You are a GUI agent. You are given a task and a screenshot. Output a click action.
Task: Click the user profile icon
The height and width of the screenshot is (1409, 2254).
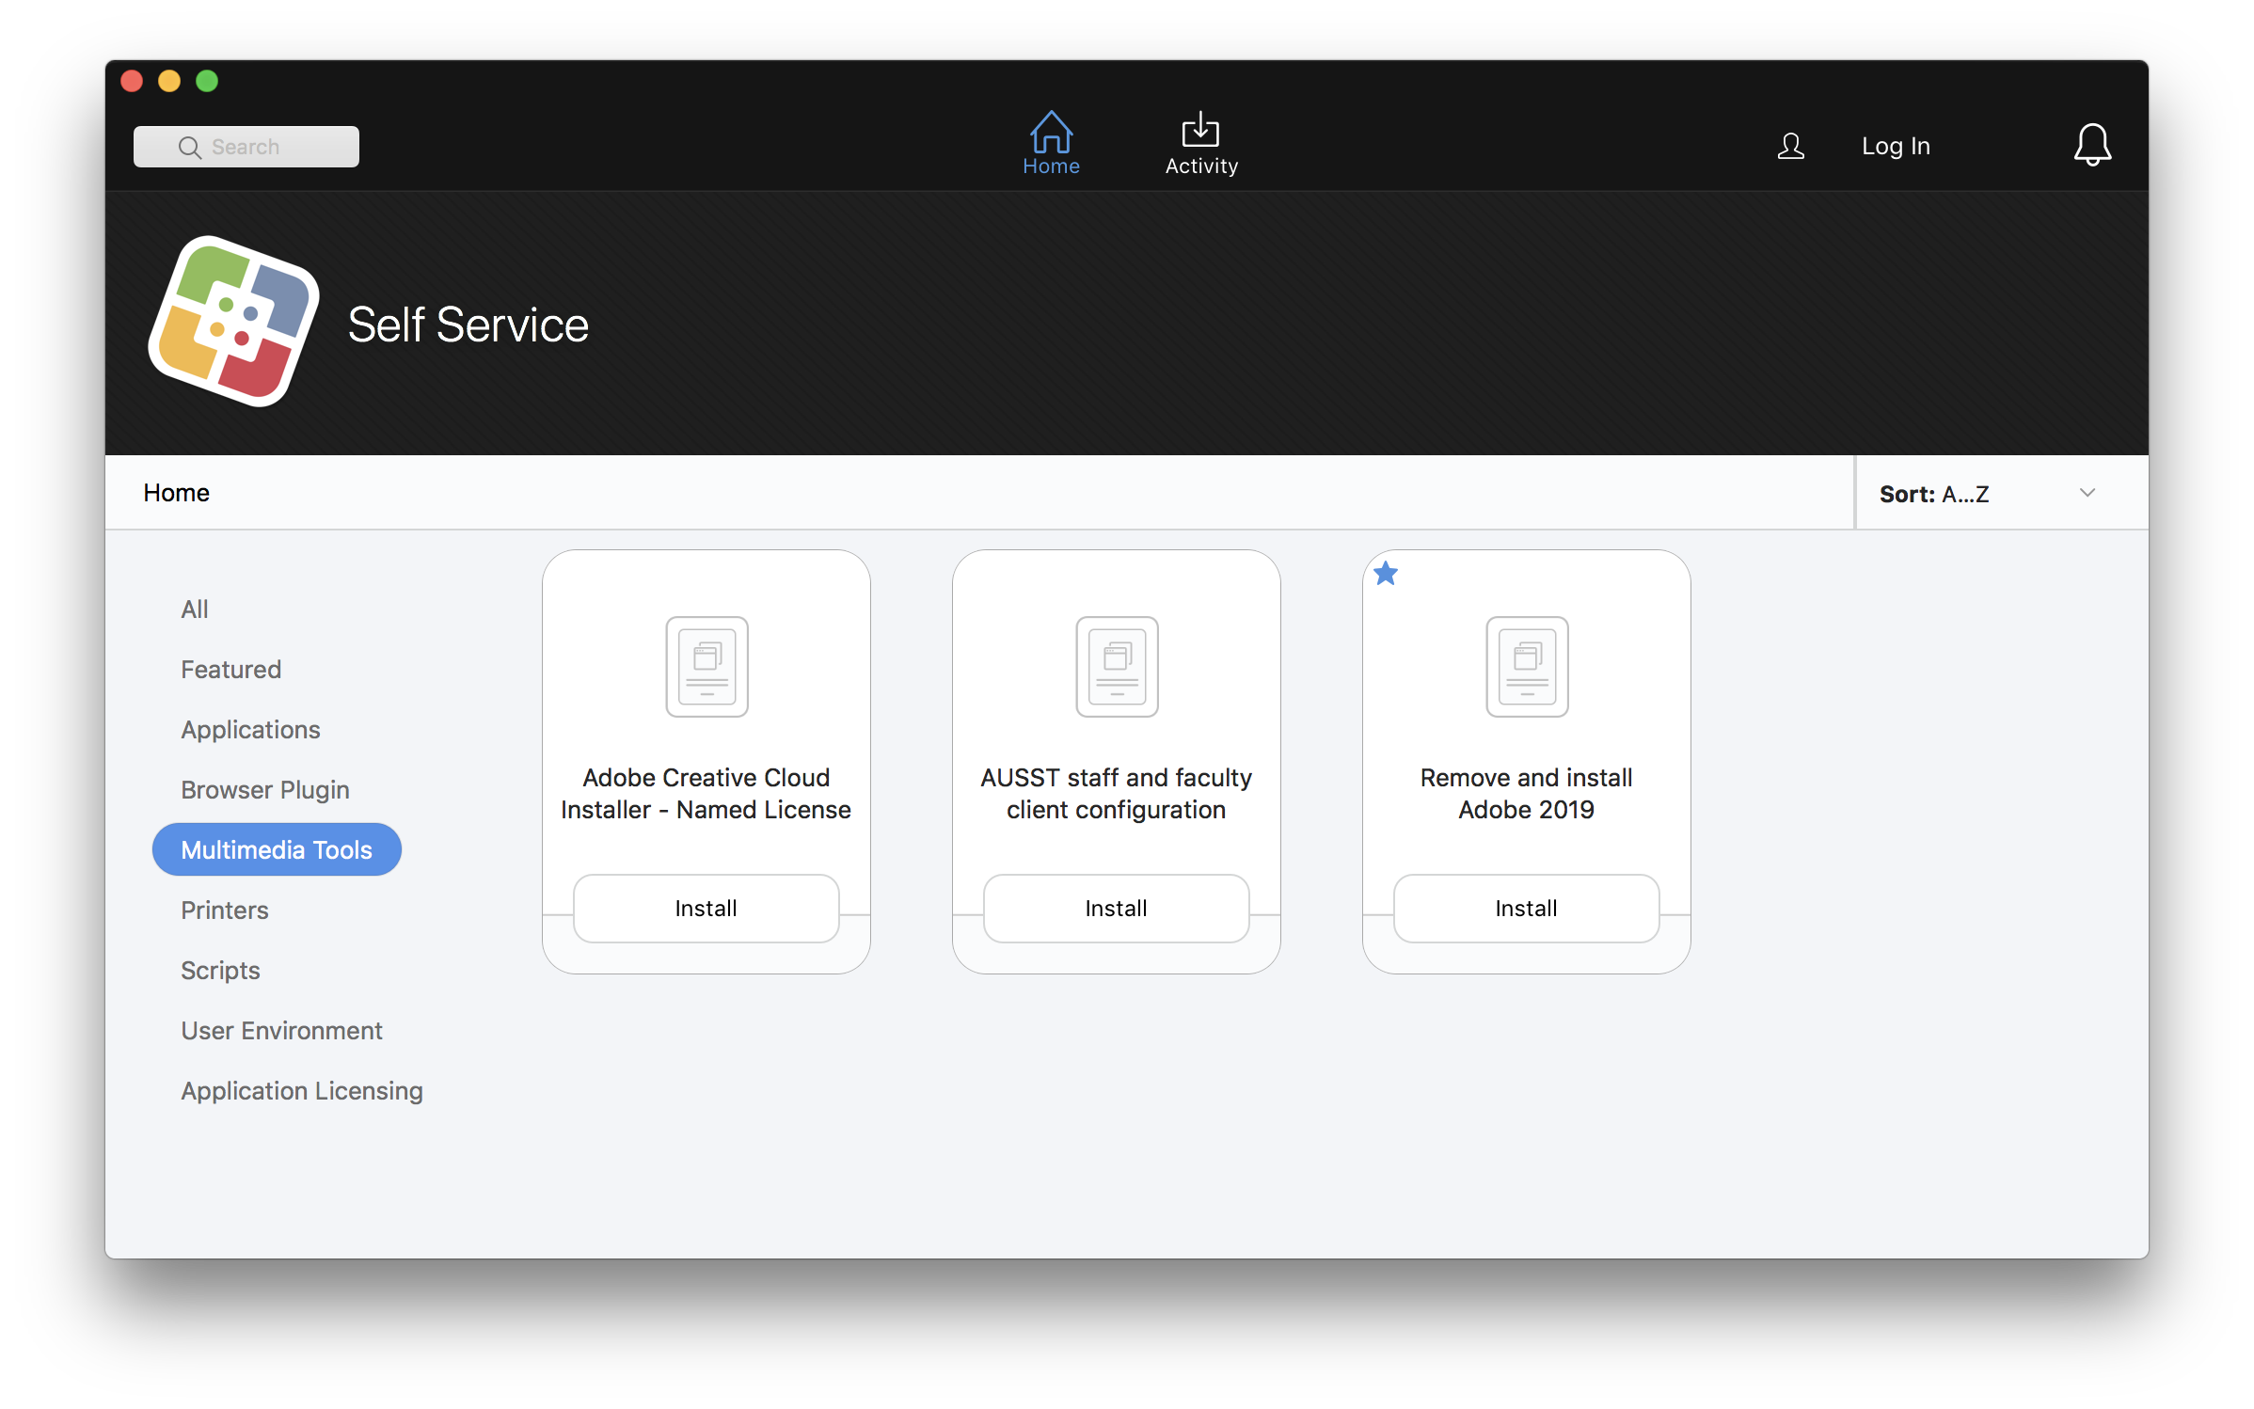pyautogui.click(x=1791, y=146)
